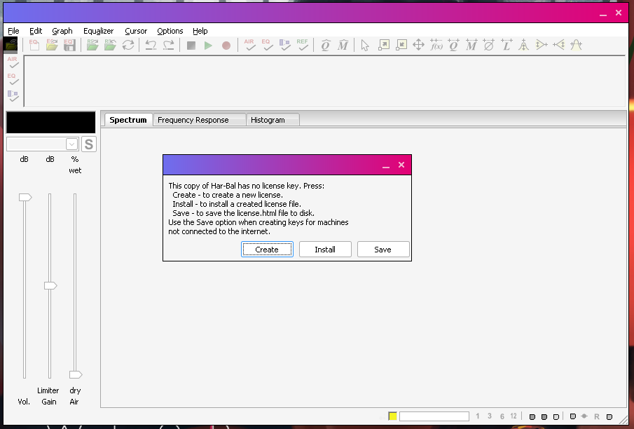Click Save to save license.html
The width and height of the screenshot is (634, 429).
(x=383, y=250)
